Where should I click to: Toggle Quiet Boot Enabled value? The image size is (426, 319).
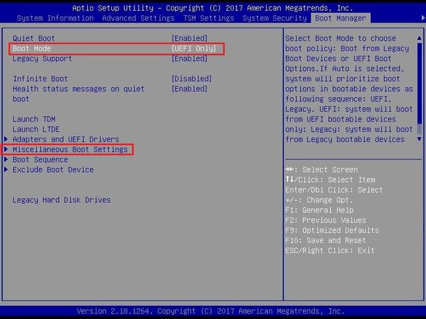click(x=190, y=39)
